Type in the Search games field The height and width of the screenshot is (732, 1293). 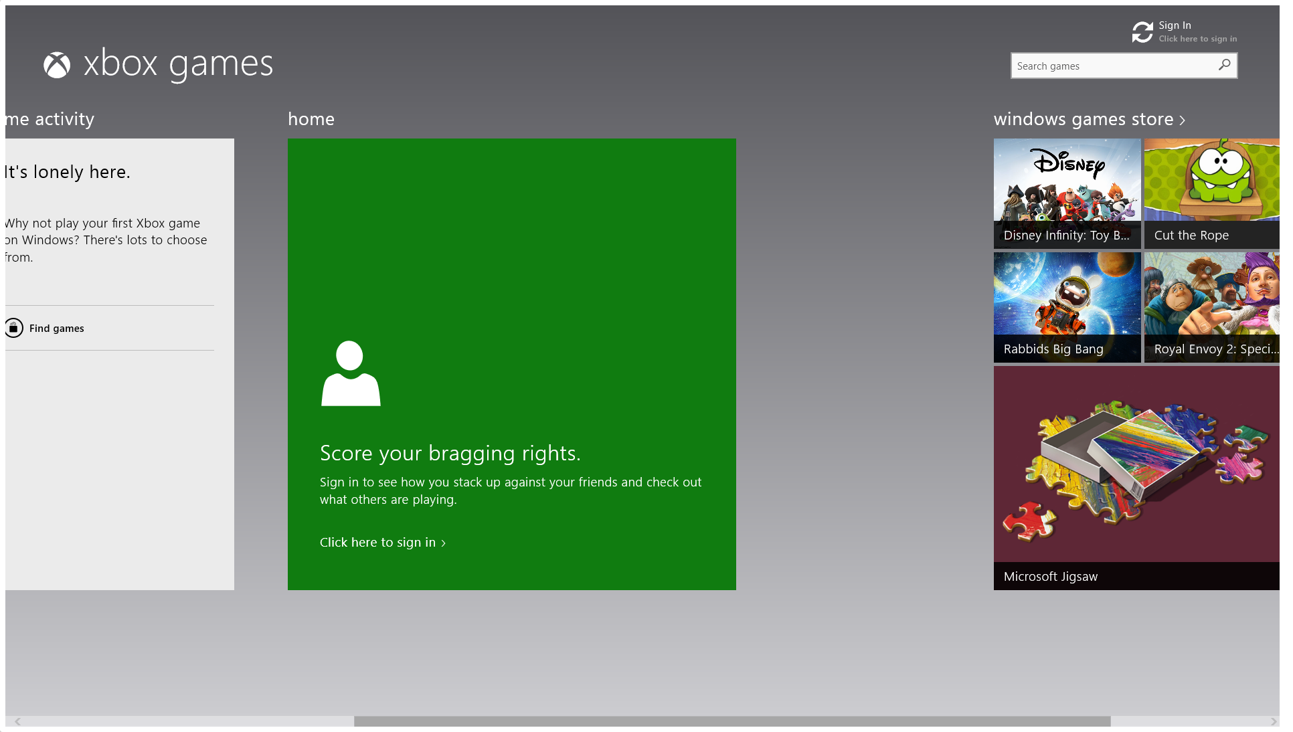(1111, 66)
